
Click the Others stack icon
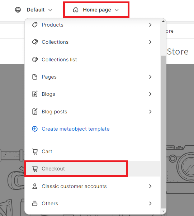(35, 203)
